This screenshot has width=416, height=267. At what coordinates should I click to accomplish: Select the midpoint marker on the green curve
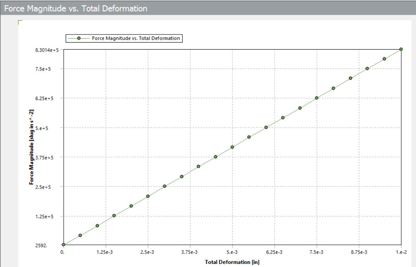coord(232,147)
